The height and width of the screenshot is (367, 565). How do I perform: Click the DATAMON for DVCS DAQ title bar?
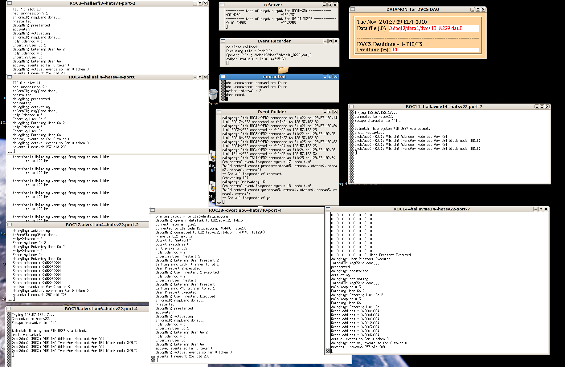tap(413, 9)
